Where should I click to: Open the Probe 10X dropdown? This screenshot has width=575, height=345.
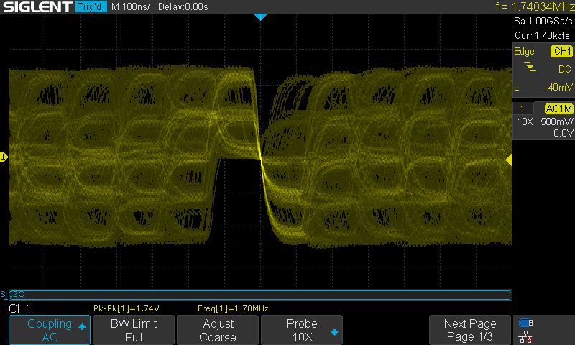(x=302, y=330)
